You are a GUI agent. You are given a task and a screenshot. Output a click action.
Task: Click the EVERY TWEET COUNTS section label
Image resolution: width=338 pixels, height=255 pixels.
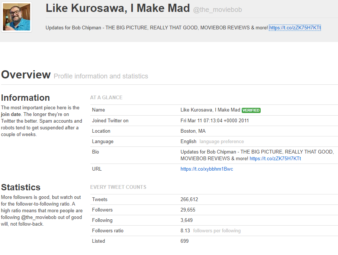click(118, 187)
